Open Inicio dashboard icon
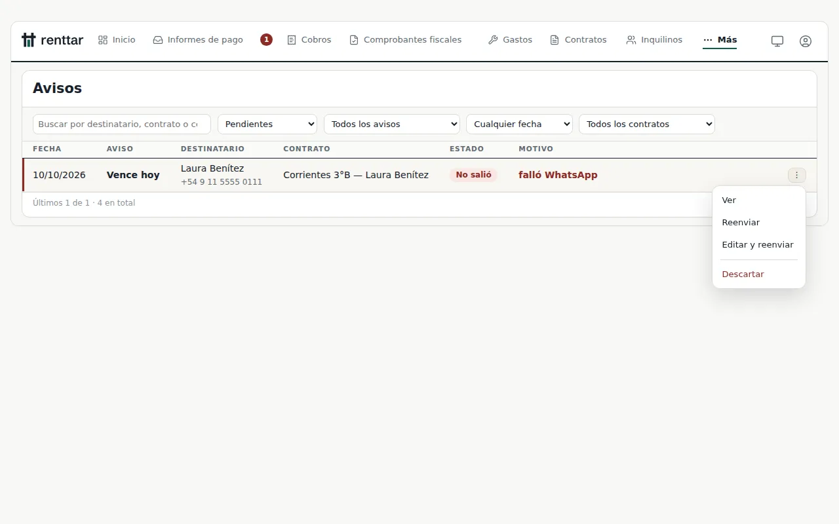839x524 pixels. [103, 40]
